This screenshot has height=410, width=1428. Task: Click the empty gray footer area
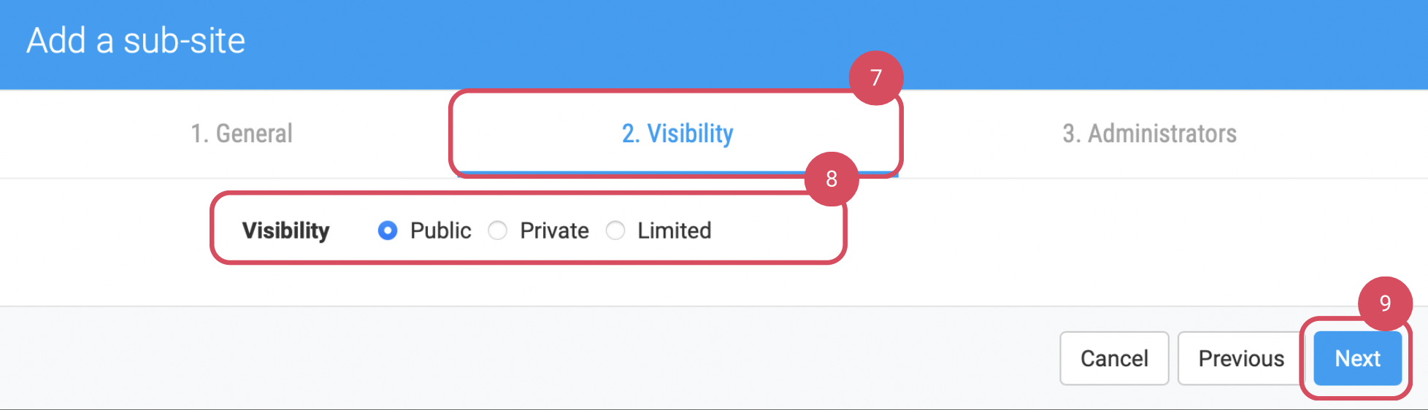(511, 357)
